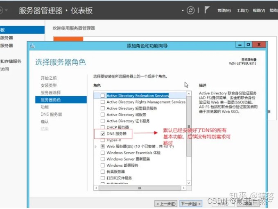278x209 pixels.
Task: Check Hyper-V role checkbox
Action: click(102, 140)
